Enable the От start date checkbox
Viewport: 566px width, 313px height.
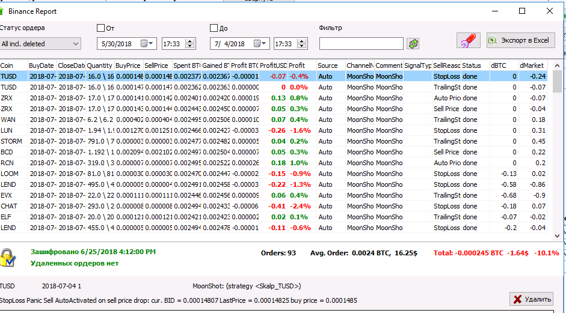(x=100, y=28)
